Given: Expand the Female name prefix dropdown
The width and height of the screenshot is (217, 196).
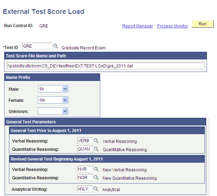Looking at the screenshot, I should coord(65,100).
